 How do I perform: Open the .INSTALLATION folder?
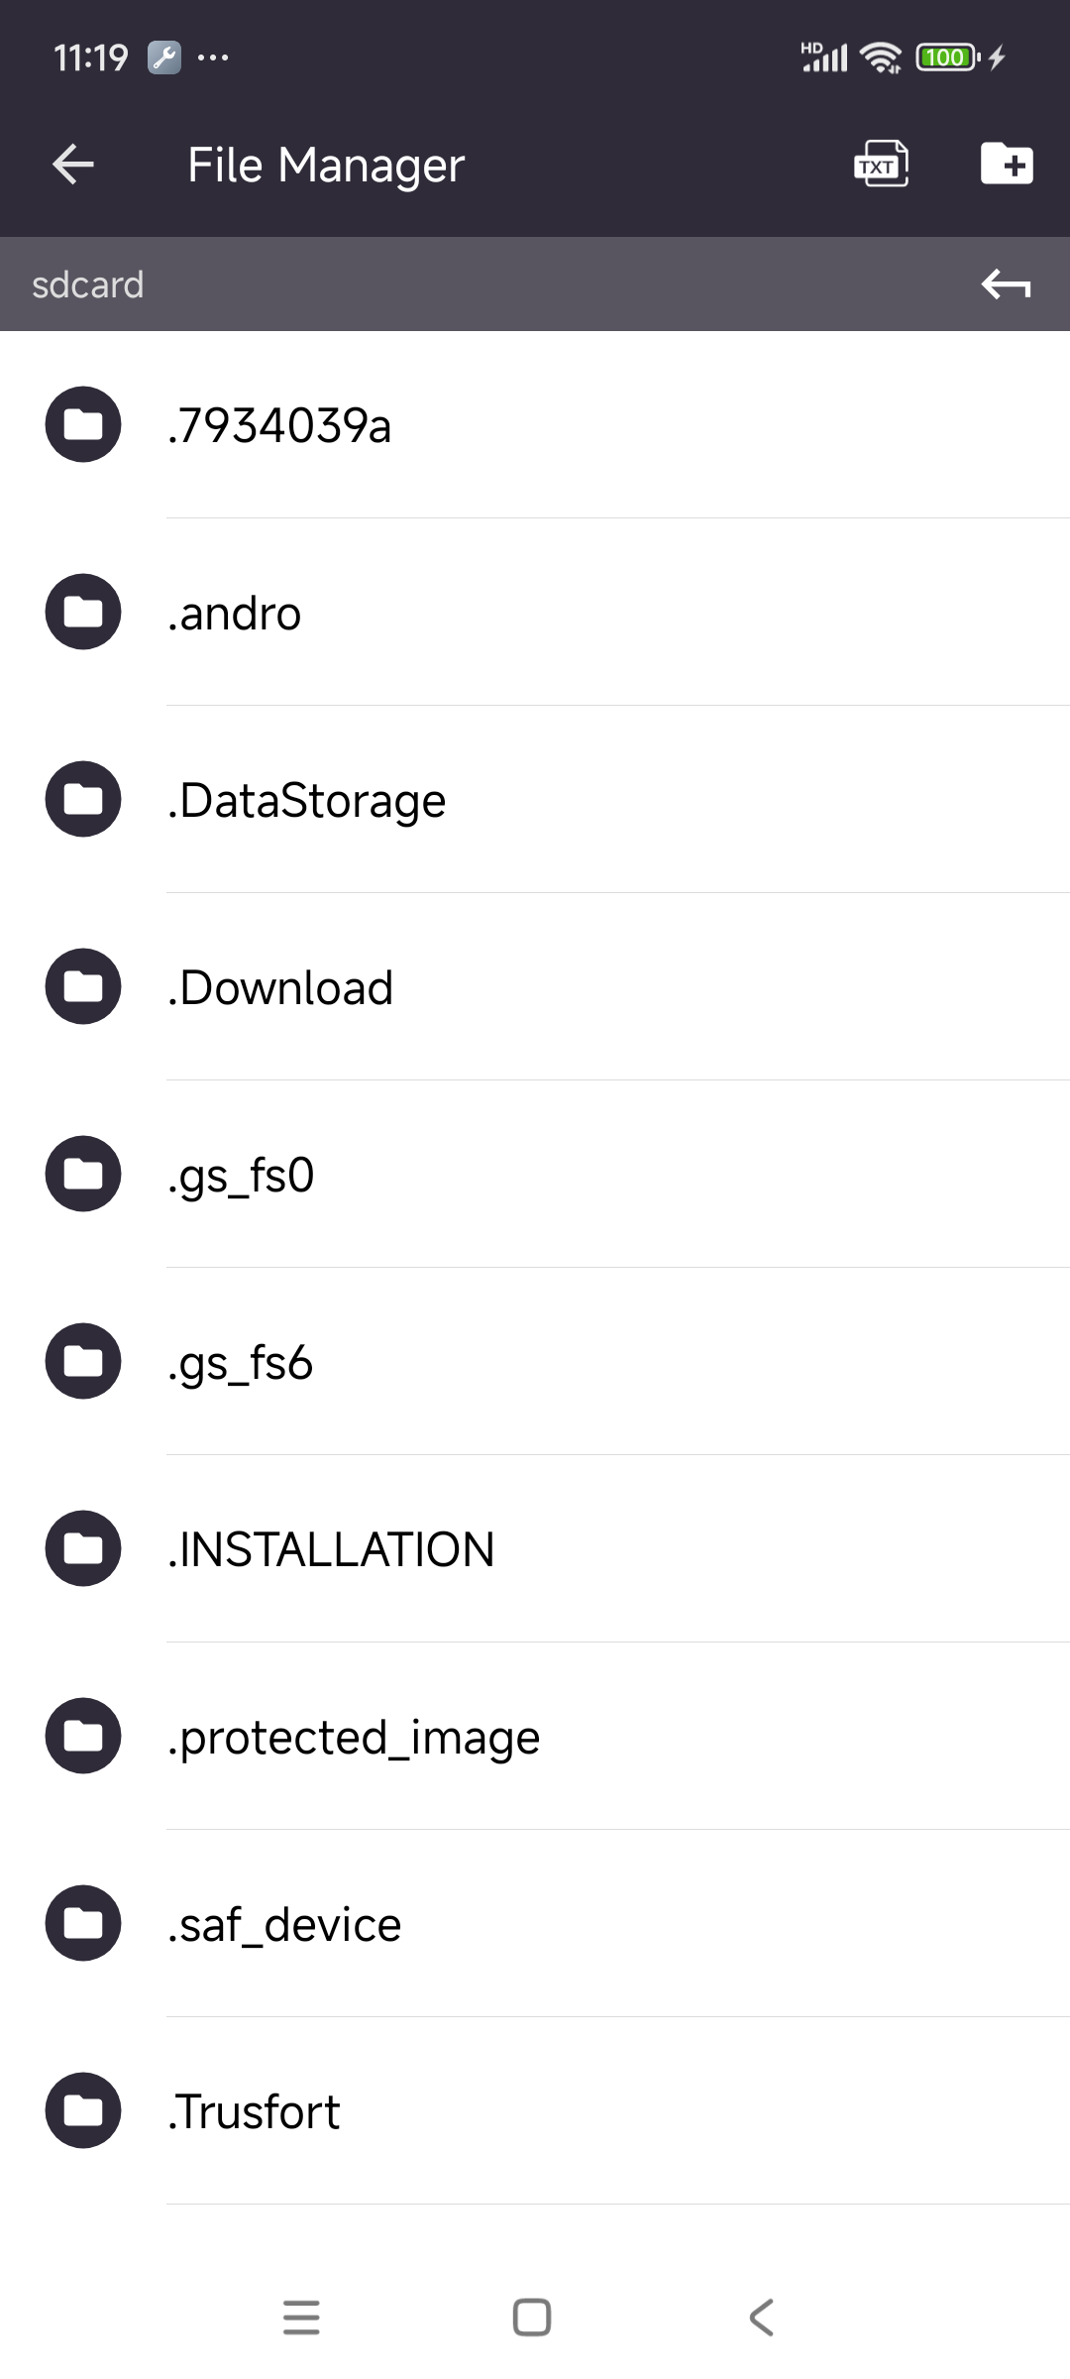(x=331, y=1549)
